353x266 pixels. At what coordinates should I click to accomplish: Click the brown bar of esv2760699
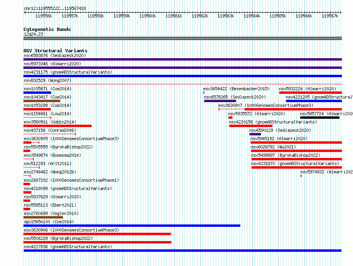(43, 217)
